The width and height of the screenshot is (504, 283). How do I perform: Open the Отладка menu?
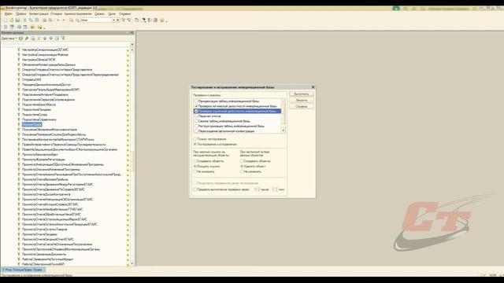56,14
